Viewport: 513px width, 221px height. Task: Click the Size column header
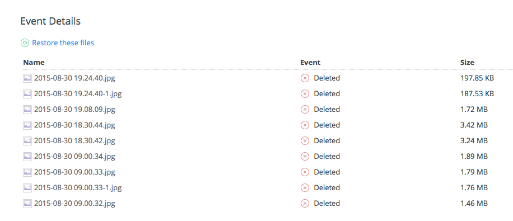coord(467,63)
